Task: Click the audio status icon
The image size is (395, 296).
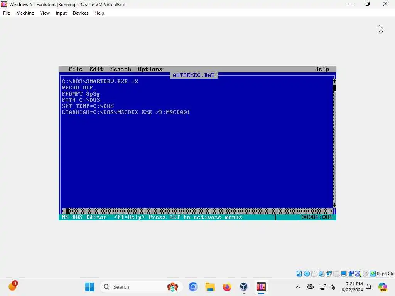Action: point(321,274)
